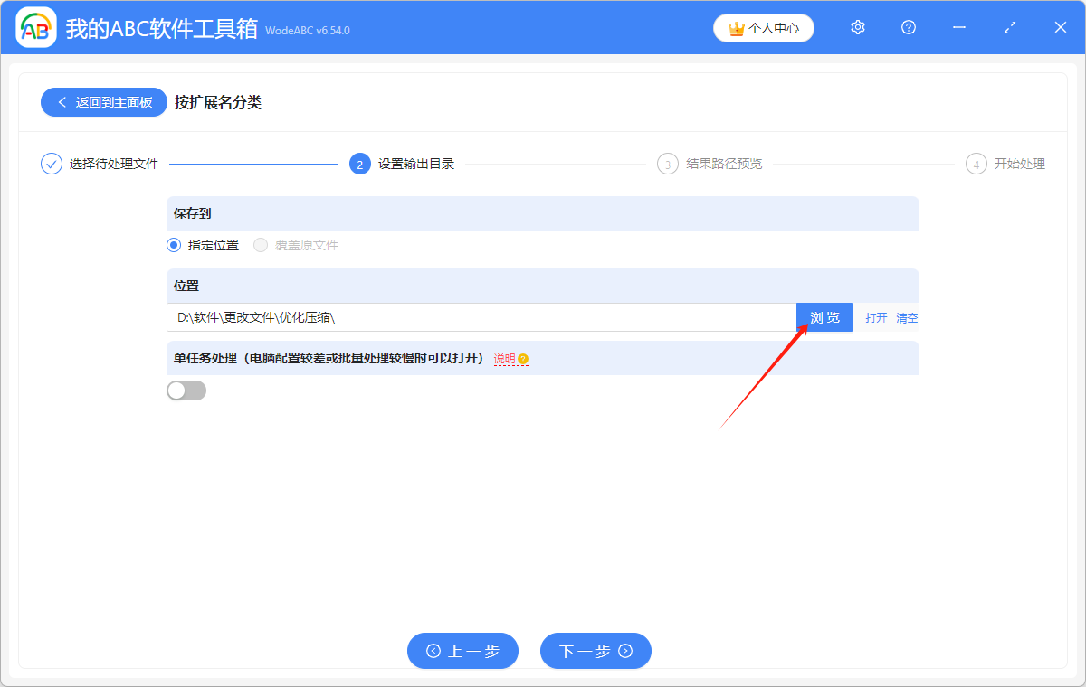The height and width of the screenshot is (687, 1086).
Task: Select the 覆盖原文件 radio option
Action: coord(260,244)
